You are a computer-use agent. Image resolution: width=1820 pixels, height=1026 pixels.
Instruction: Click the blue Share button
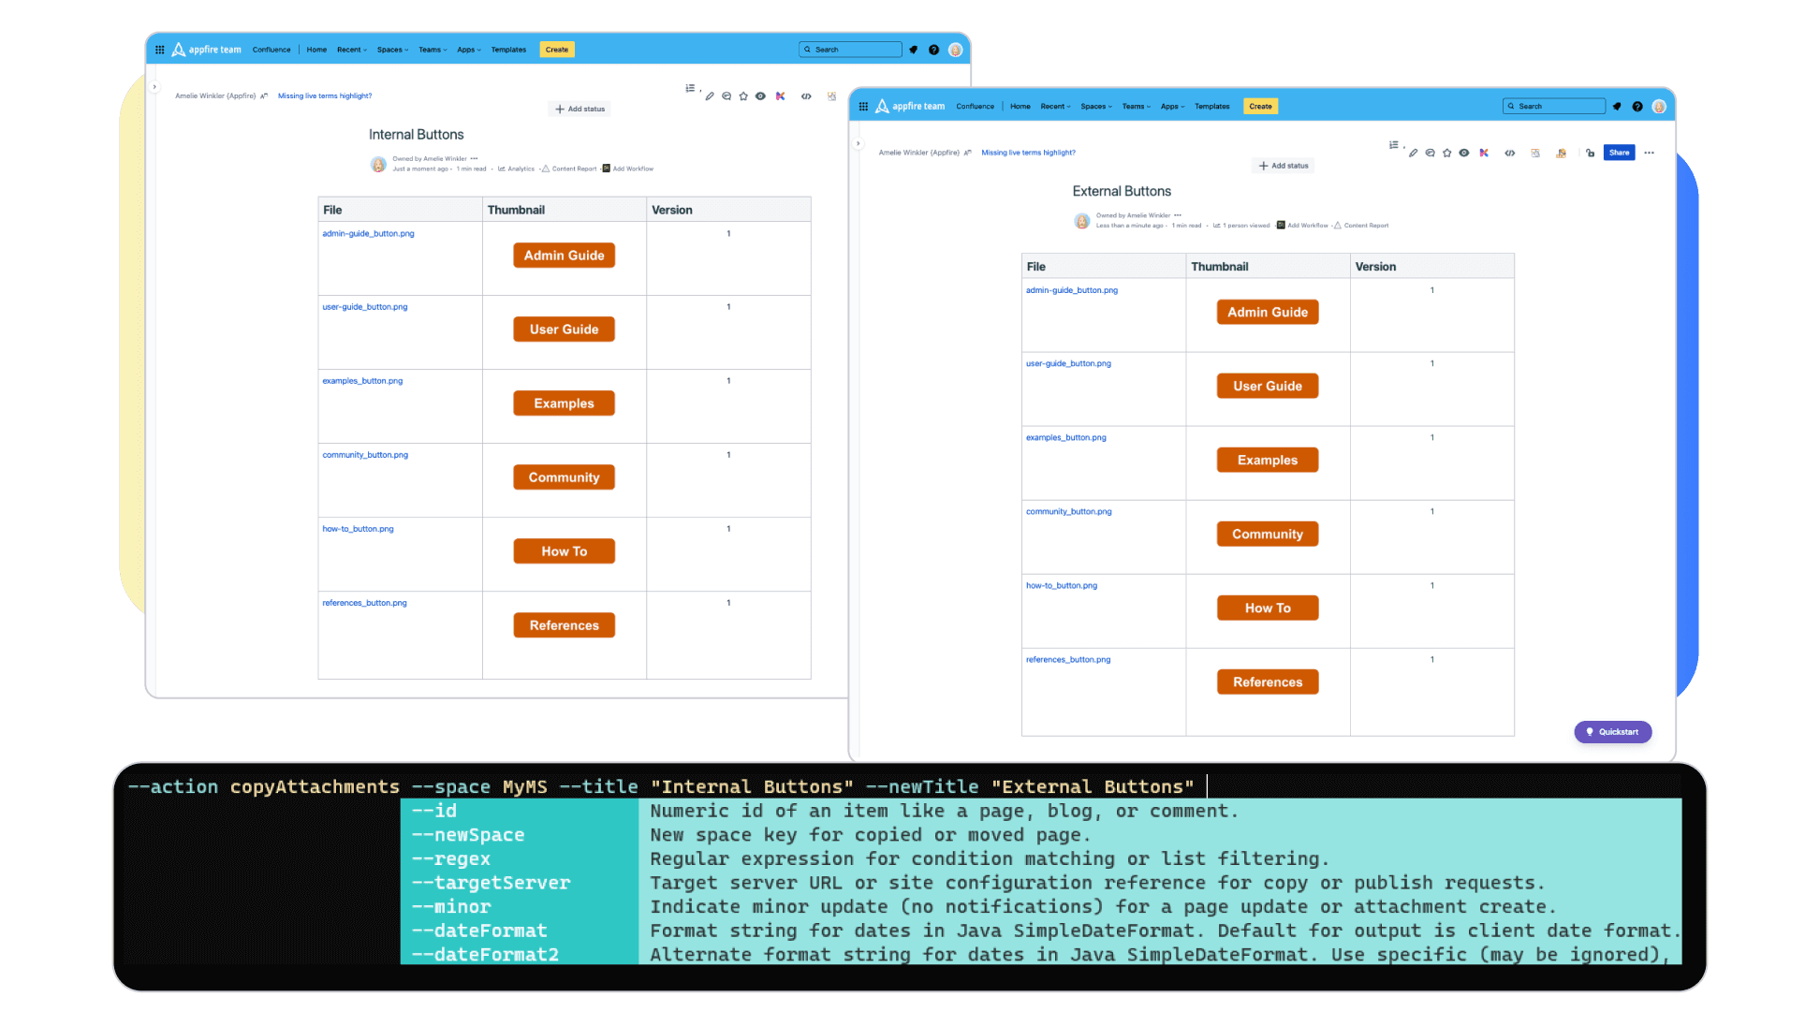tap(1619, 153)
